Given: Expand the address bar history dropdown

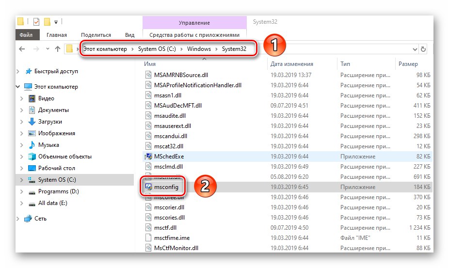Looking at the screenshot, I should click(x=415, y=49).
